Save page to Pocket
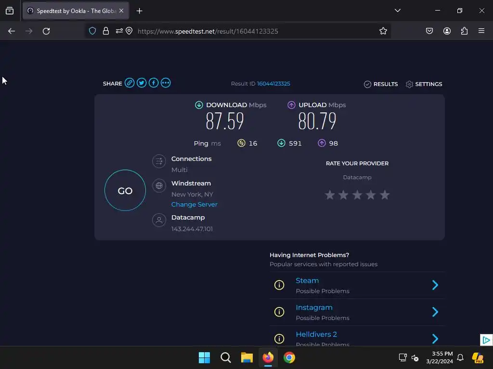 coord(429,31)
